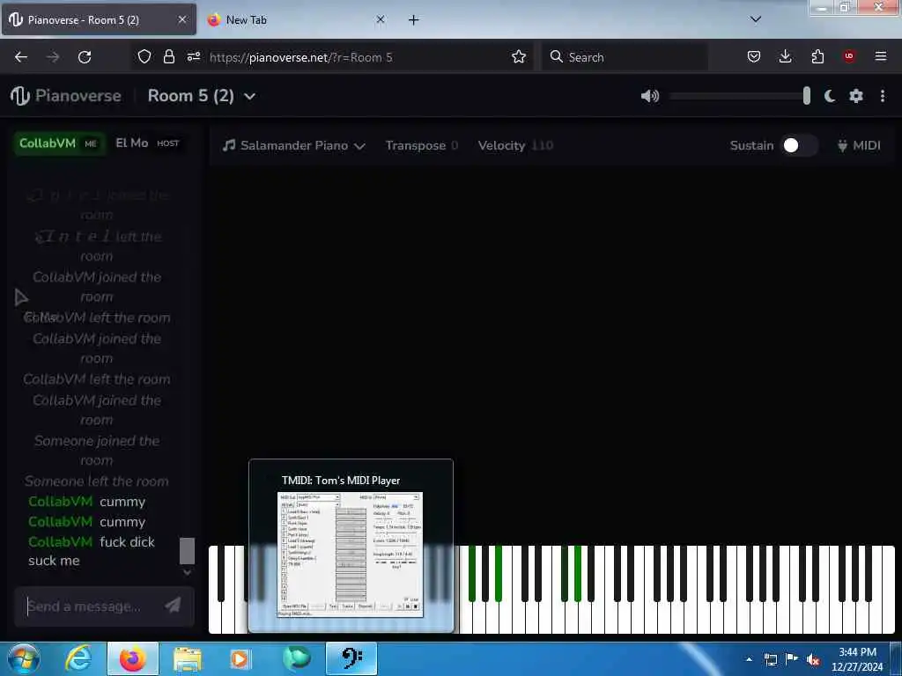Open a new browser tab
The width and height of the screenshot is (902, 676).
414,20
